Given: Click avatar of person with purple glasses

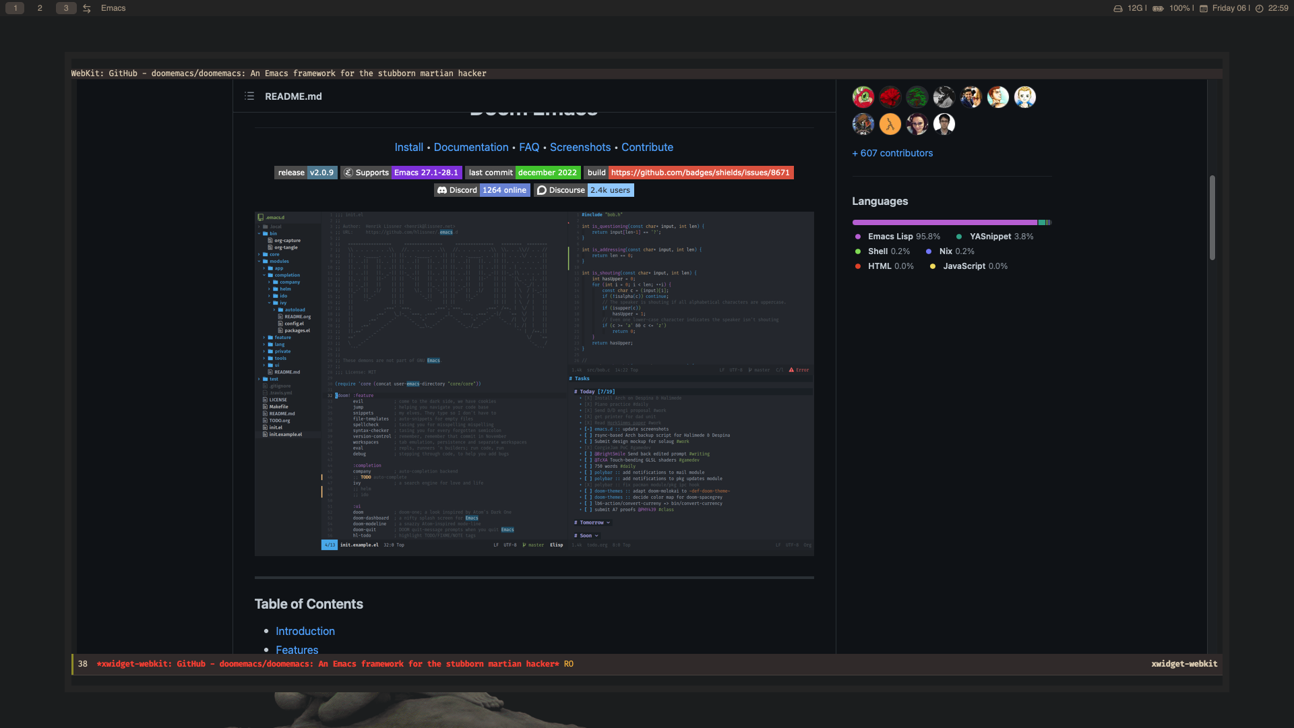Looking at the screenshot, I should click(917, 124).
